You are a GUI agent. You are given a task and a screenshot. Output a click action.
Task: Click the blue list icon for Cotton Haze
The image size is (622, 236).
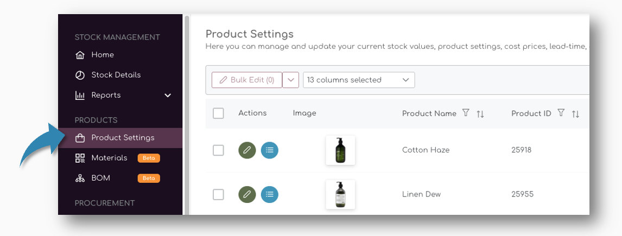click(270, 150)
